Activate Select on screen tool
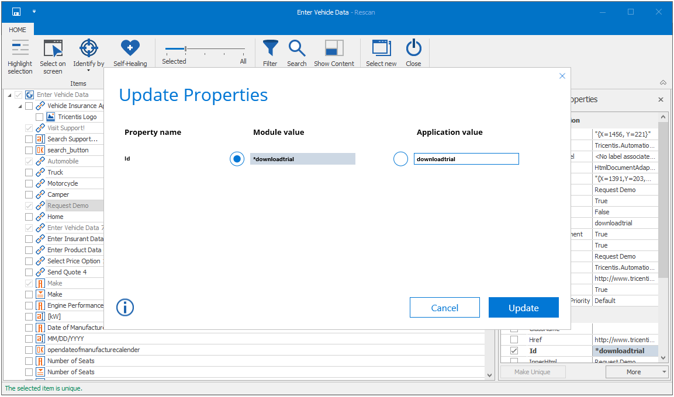The width and height of the screenshot is (674, 397). [53, 57]
